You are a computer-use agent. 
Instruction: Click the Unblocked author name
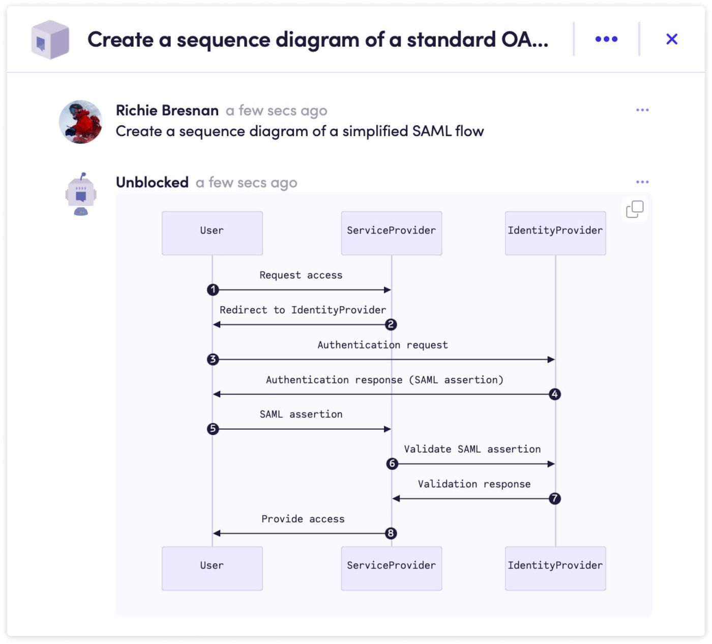coord(152,182)
